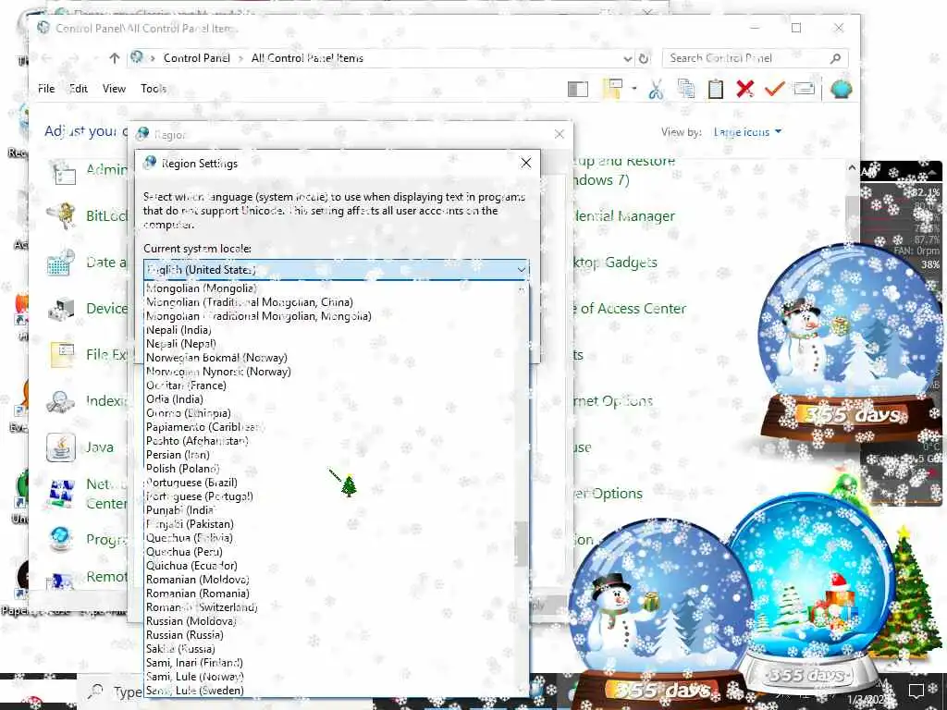The image size is (947, 710).
Task: Click the Cut scissors toolbar icon
Action: [656, 90]
